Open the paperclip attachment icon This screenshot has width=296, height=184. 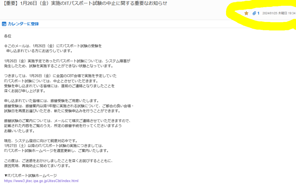tap(254, 13)
